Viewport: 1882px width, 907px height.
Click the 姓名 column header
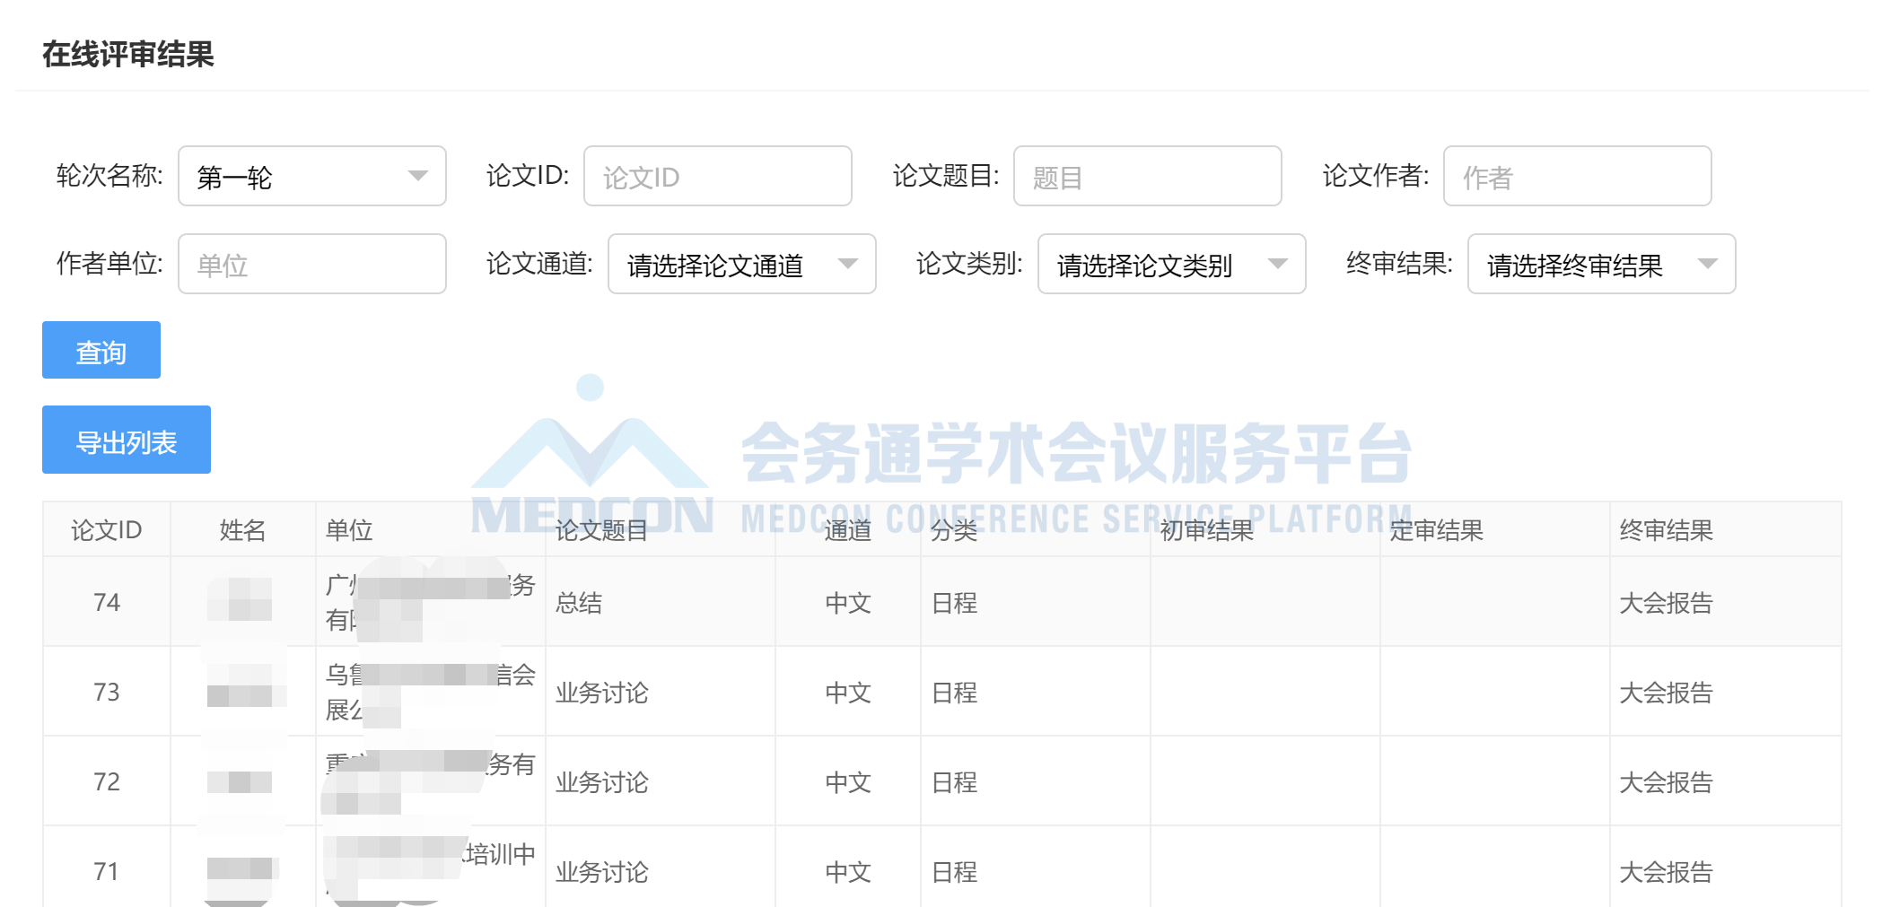pos(242,530)
